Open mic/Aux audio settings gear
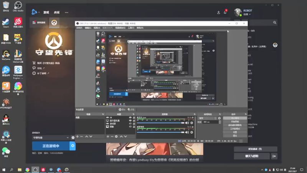The image size is (307, 173). 192,123
